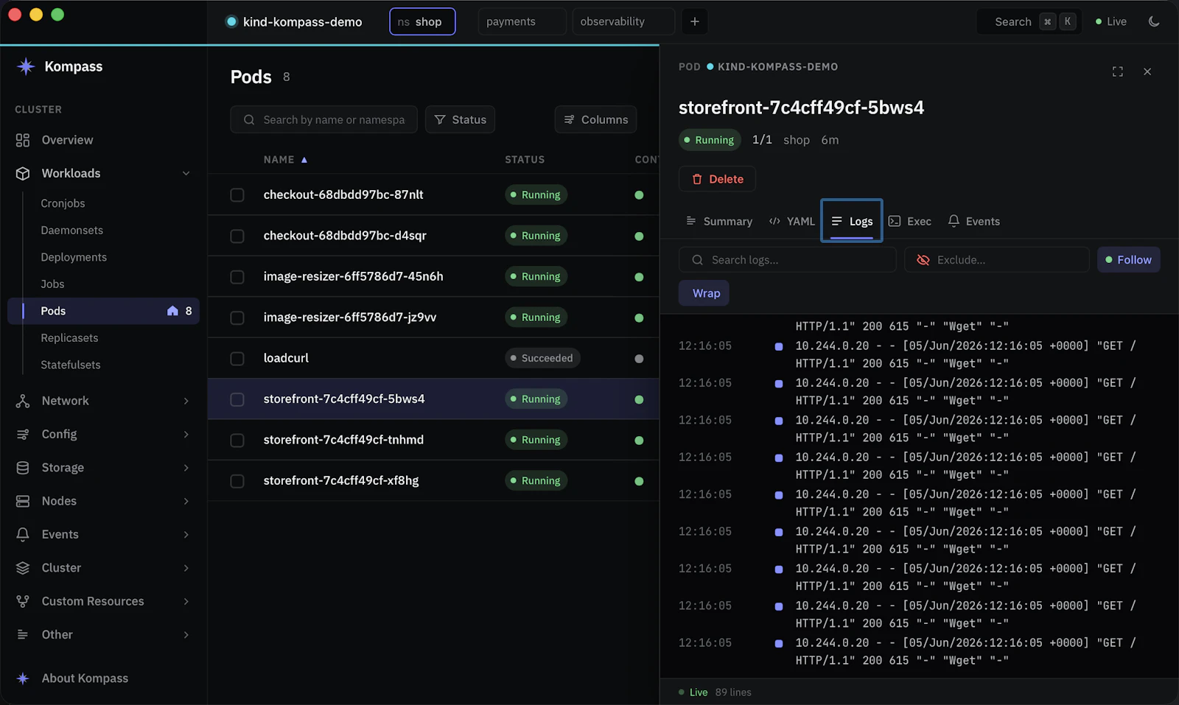The height and width of the screenshot is (705, 1179).
Task: Expand the Nodes section chevron
Action: click(186, 501)
